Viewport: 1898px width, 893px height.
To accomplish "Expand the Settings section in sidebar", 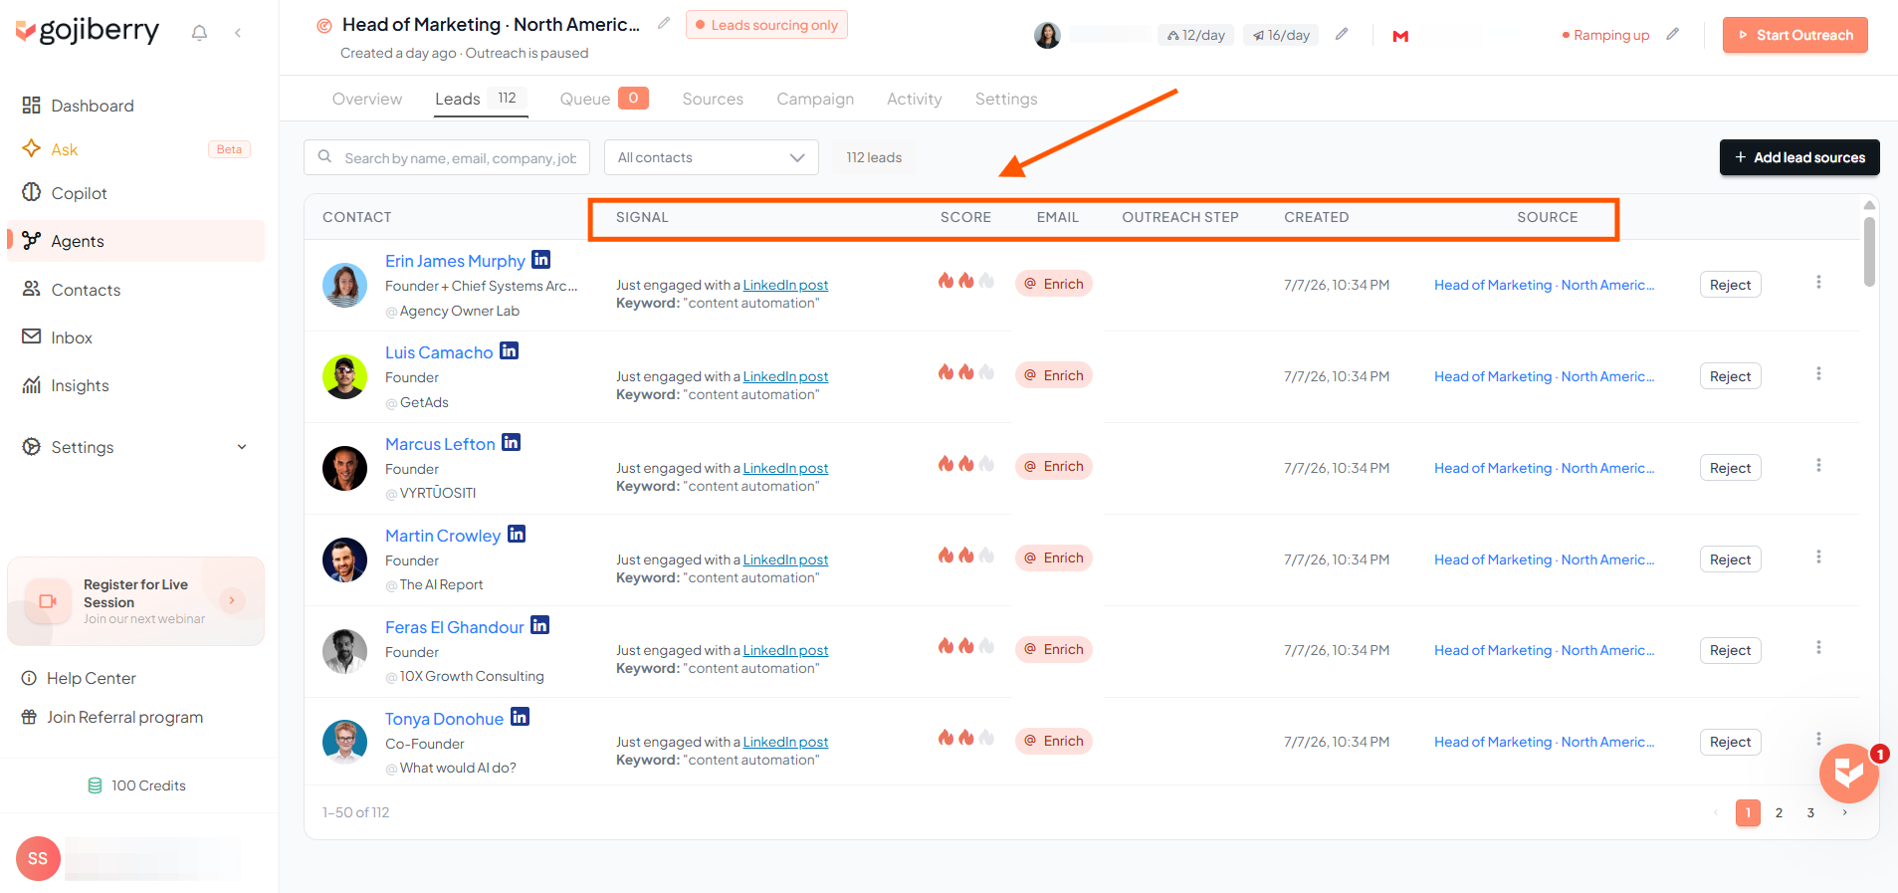I will (135, 447).
